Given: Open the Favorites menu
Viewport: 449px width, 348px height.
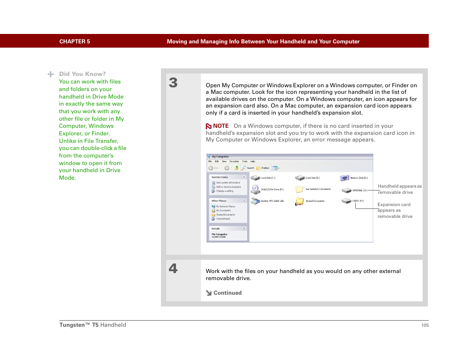Looking at the screenshot, I should coord(234,162).
